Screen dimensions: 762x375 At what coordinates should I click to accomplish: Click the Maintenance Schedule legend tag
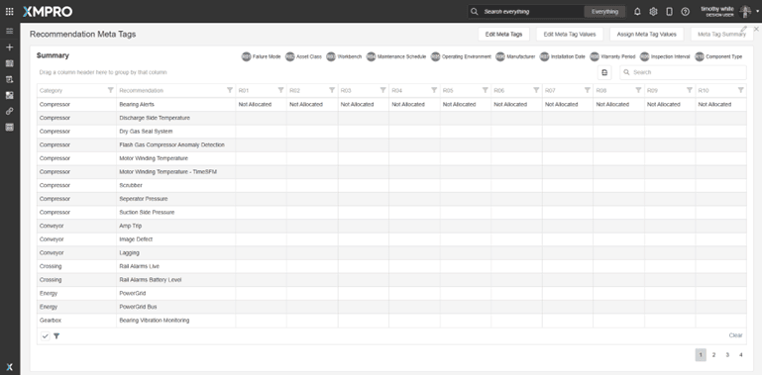(x=396, y=56)
